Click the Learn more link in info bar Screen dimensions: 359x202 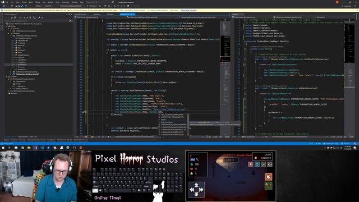174,10
